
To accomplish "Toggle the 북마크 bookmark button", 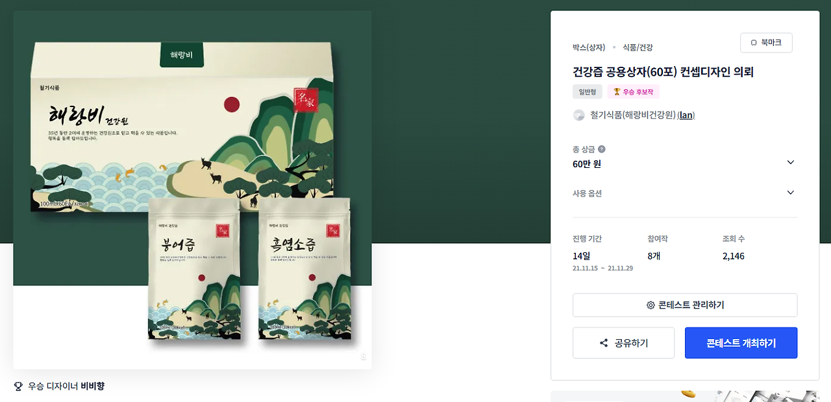I will [766, 43].
